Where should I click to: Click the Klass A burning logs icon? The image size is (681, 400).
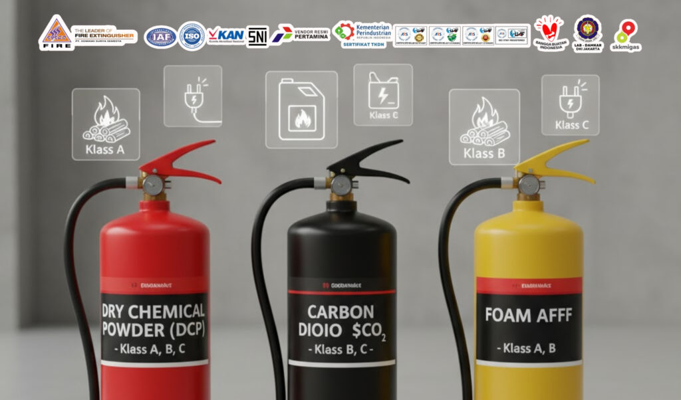[x=106, y=124]
